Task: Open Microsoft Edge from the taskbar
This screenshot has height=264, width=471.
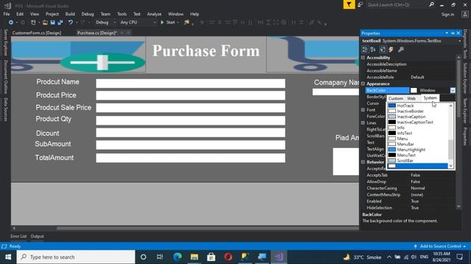Action: point(177,257)
